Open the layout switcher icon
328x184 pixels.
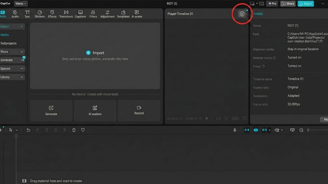tap(252, 4)
